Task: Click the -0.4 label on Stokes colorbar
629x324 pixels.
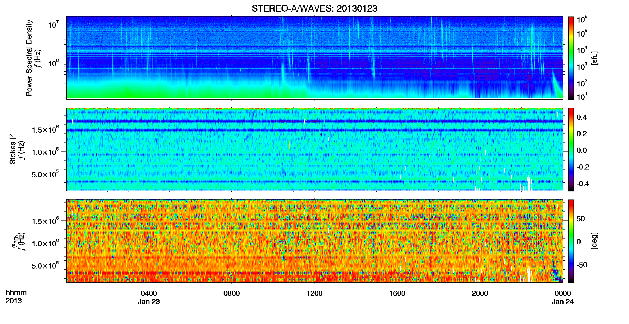Action: 583,184
